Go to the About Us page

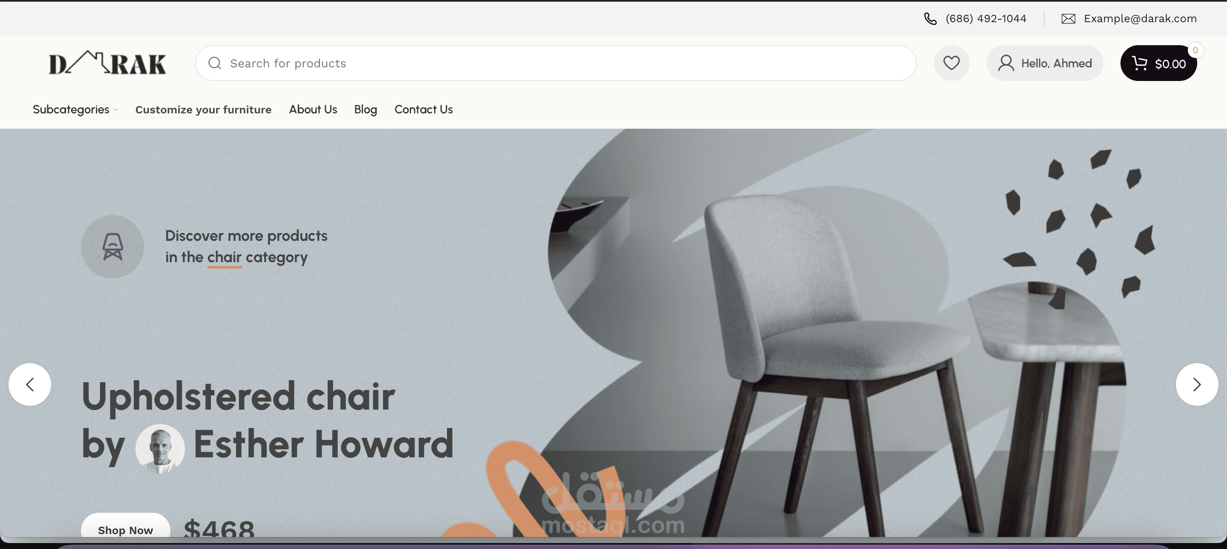[313, 109]
